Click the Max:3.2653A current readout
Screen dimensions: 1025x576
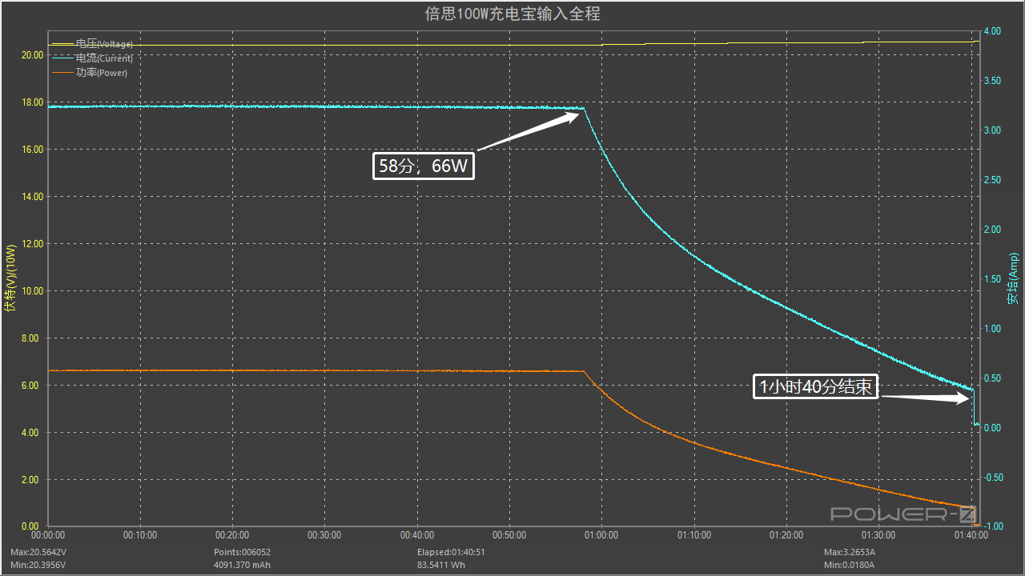pos(849,552)
